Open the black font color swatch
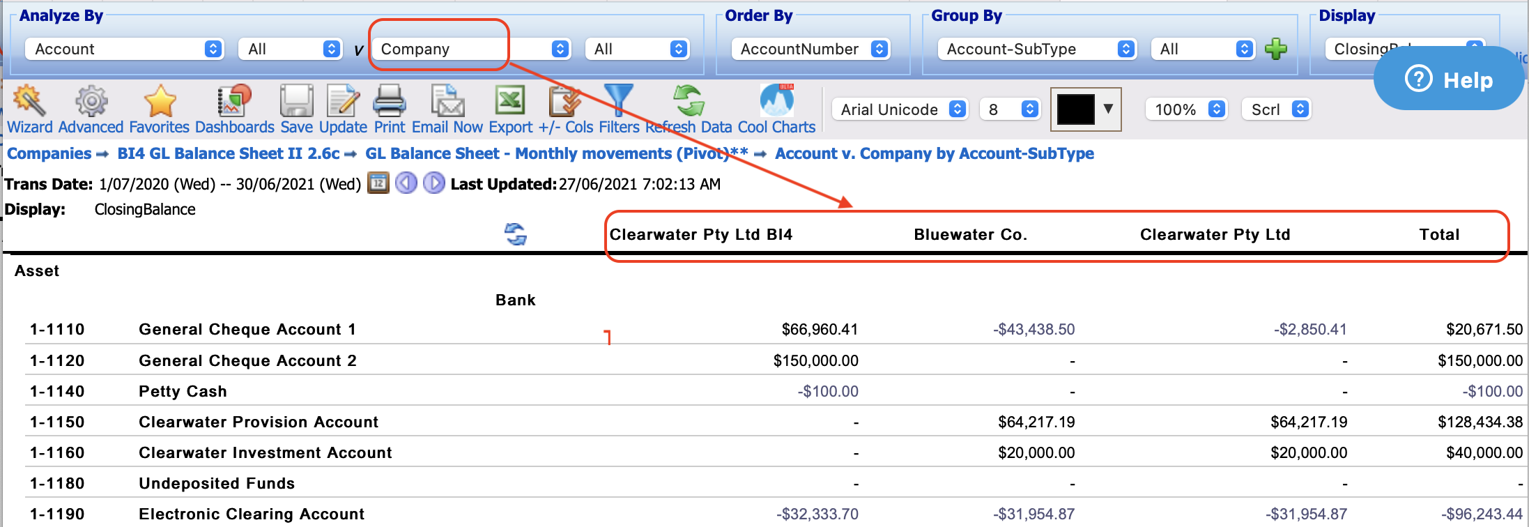Image resolution: width=1529 pixels, height=527 pixels. 1085,109
